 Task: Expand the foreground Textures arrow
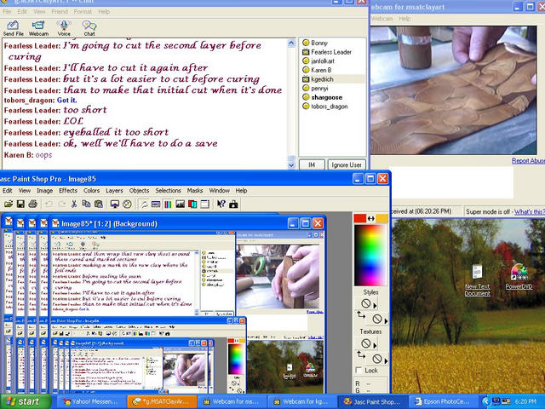tap(375, 345)
